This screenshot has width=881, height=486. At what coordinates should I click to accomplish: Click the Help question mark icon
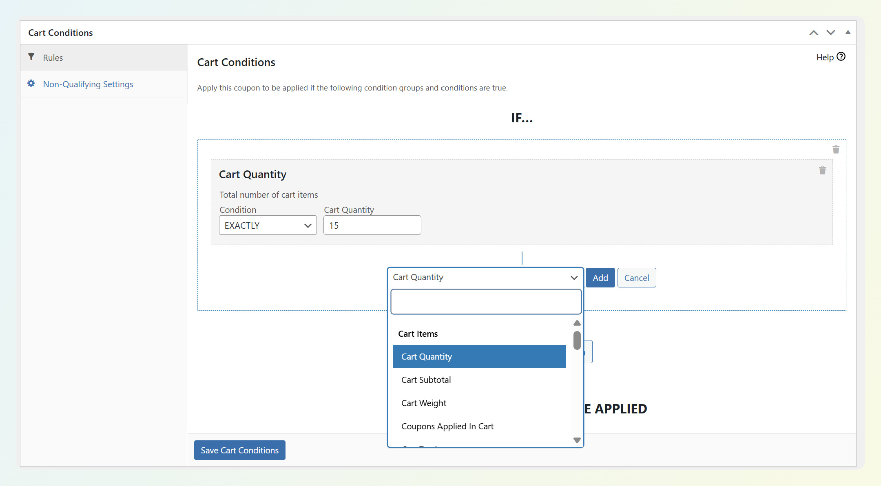click(841, 57)
